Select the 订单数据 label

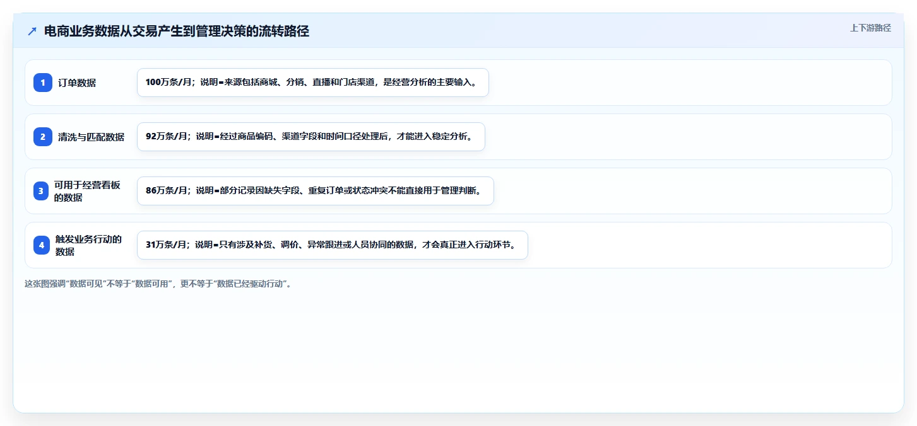tap(77, 83)
